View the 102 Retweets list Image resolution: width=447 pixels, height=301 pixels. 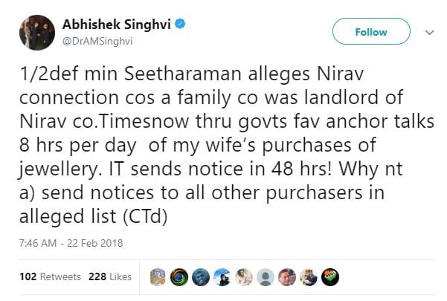click(x=50, y=276)
